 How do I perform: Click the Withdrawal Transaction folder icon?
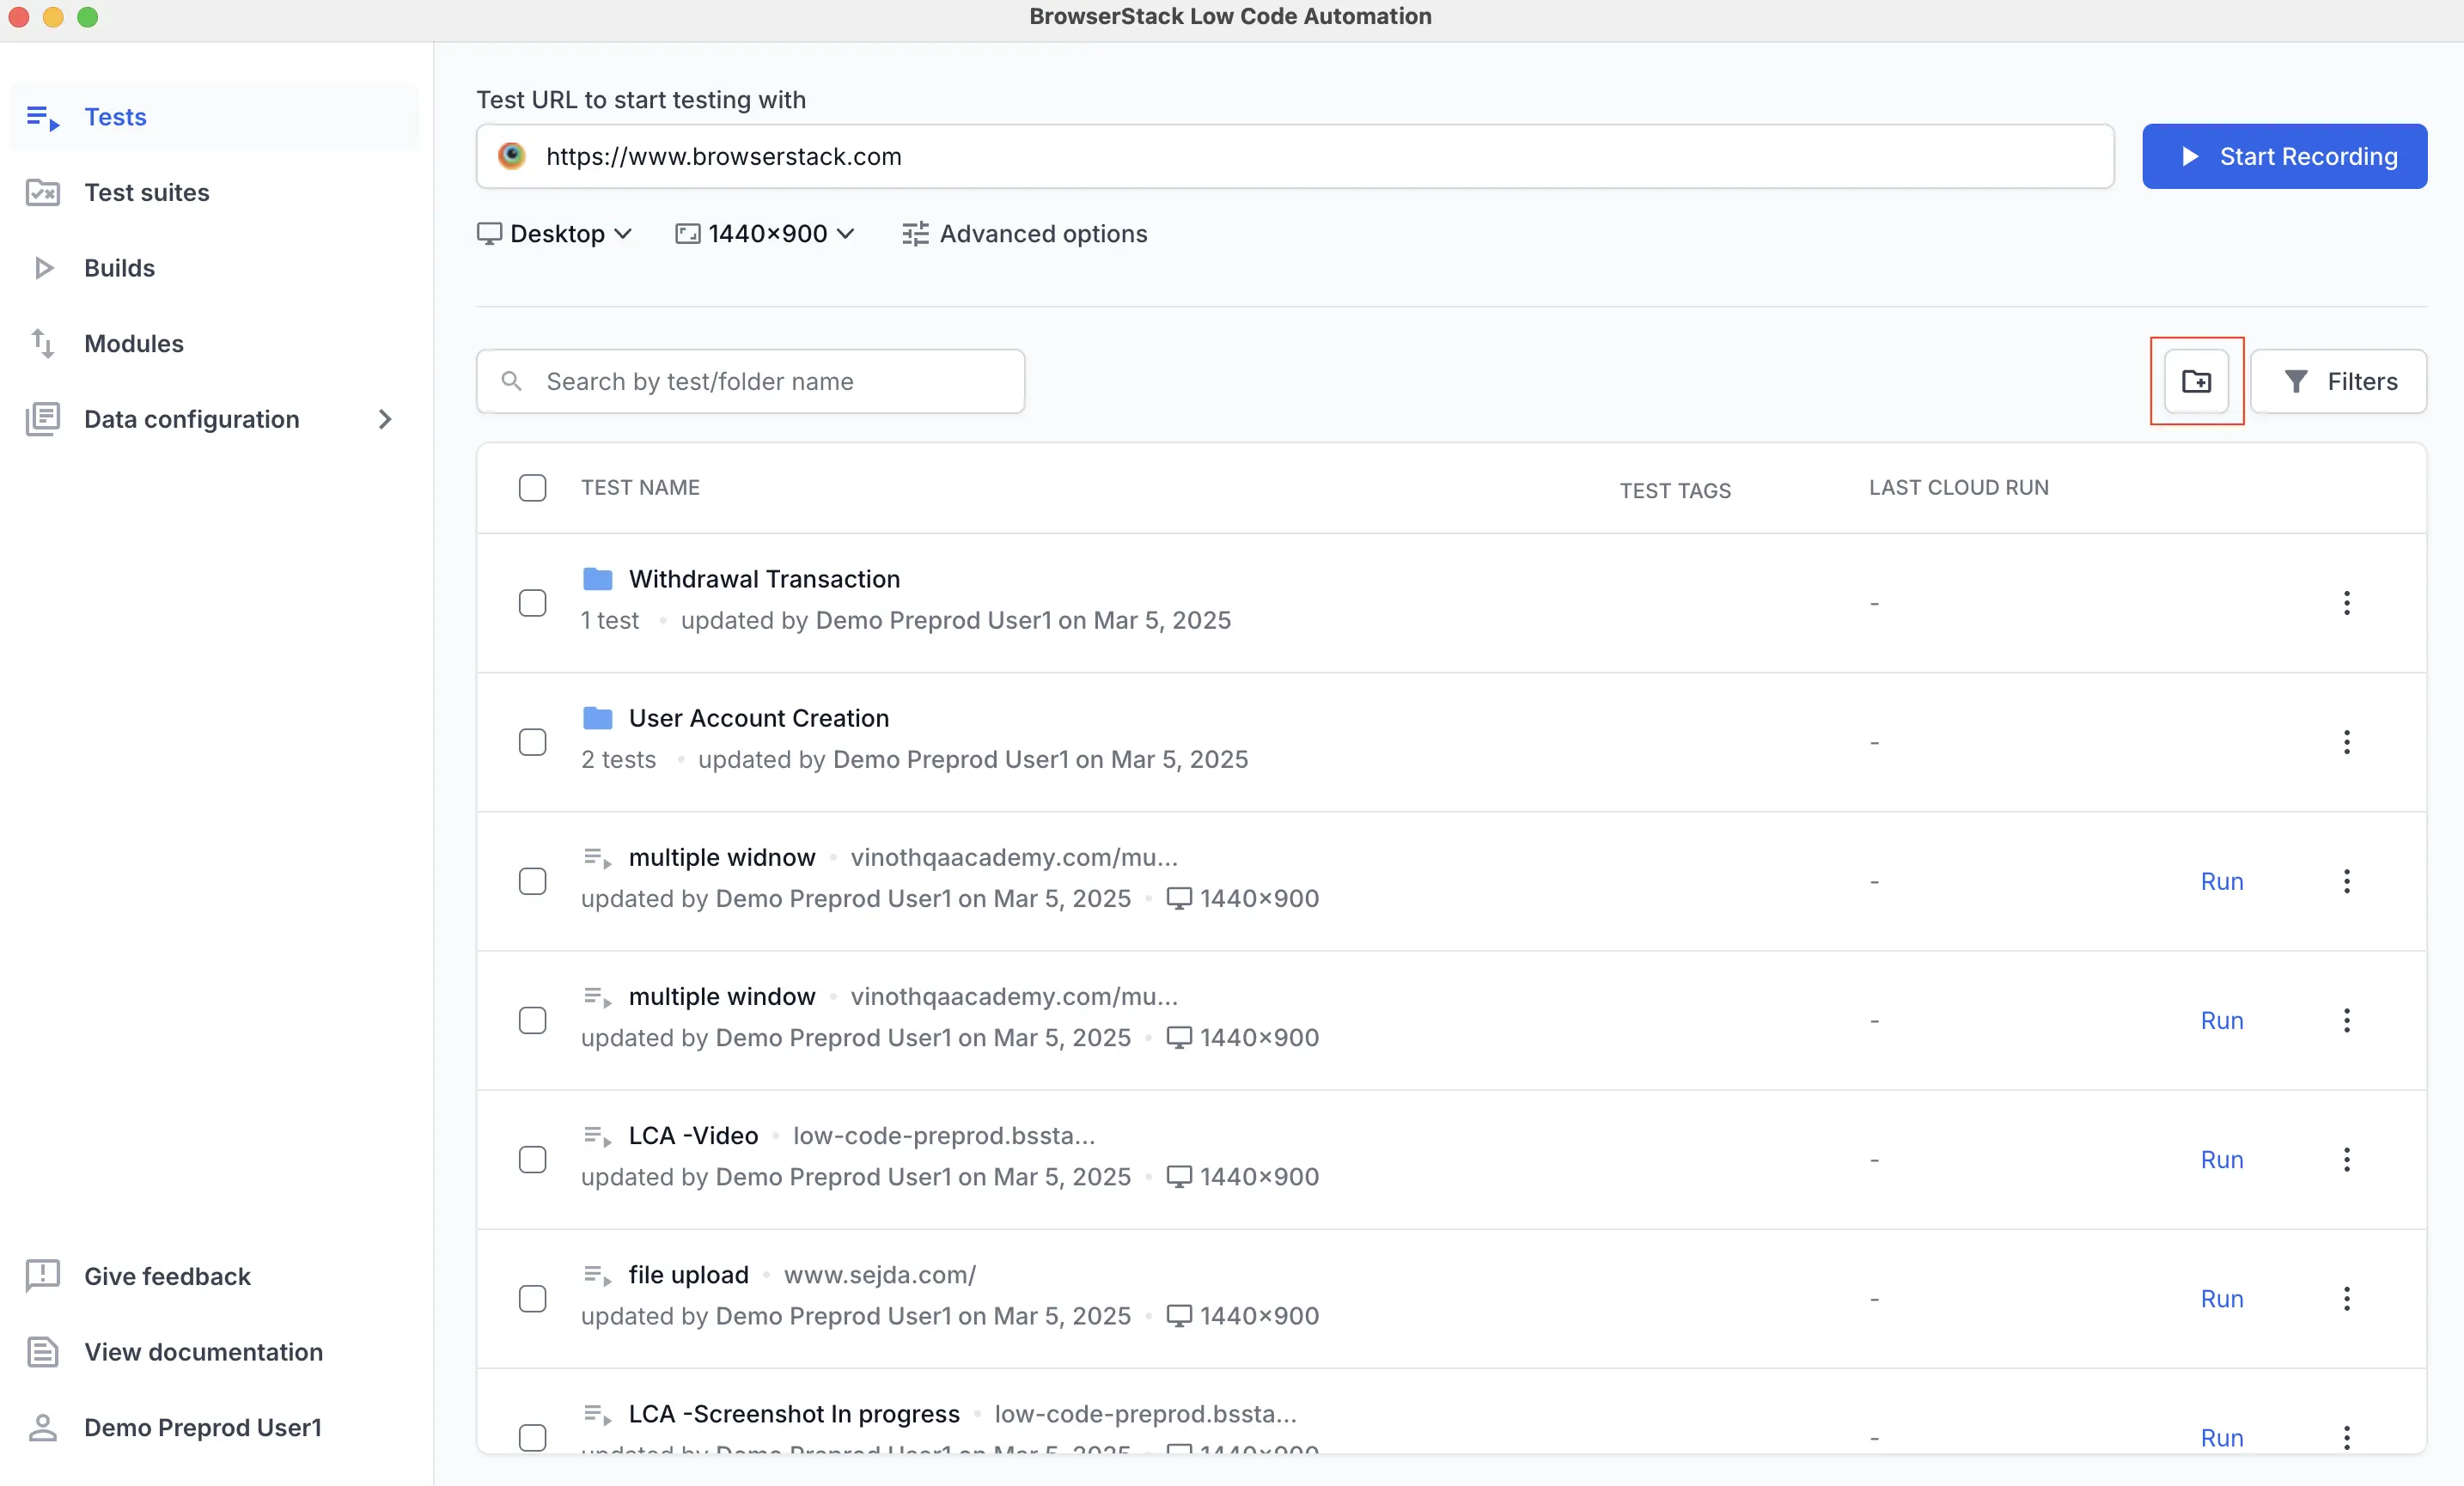[598, 579]
